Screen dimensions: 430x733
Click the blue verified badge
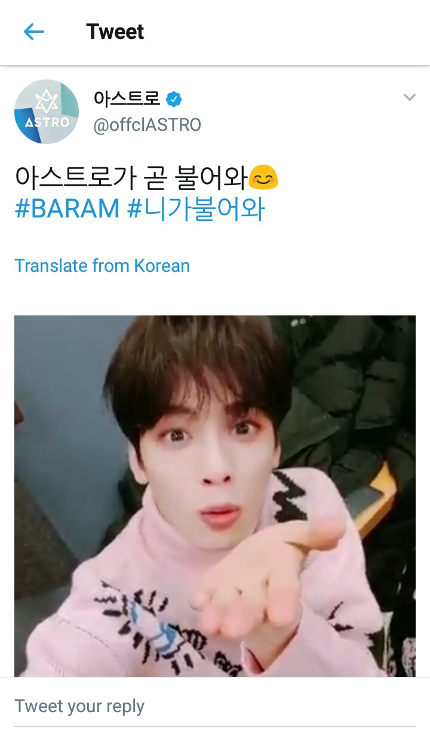pos(174,99)
